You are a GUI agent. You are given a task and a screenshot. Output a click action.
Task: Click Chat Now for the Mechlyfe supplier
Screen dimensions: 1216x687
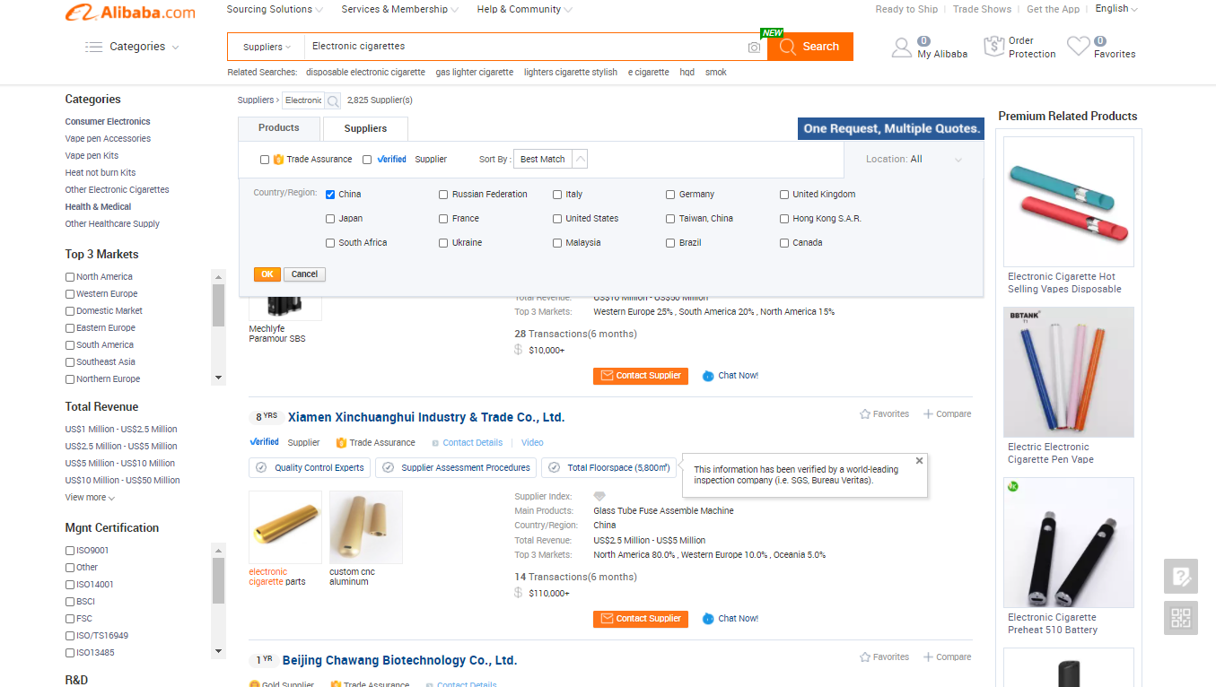click(730, 376)
